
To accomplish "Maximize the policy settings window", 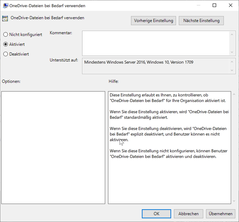I will point(214,5).
